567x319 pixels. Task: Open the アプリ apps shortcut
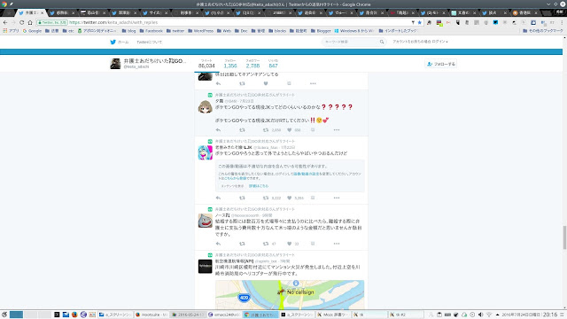pyautogui.click(x=11, y=31)
